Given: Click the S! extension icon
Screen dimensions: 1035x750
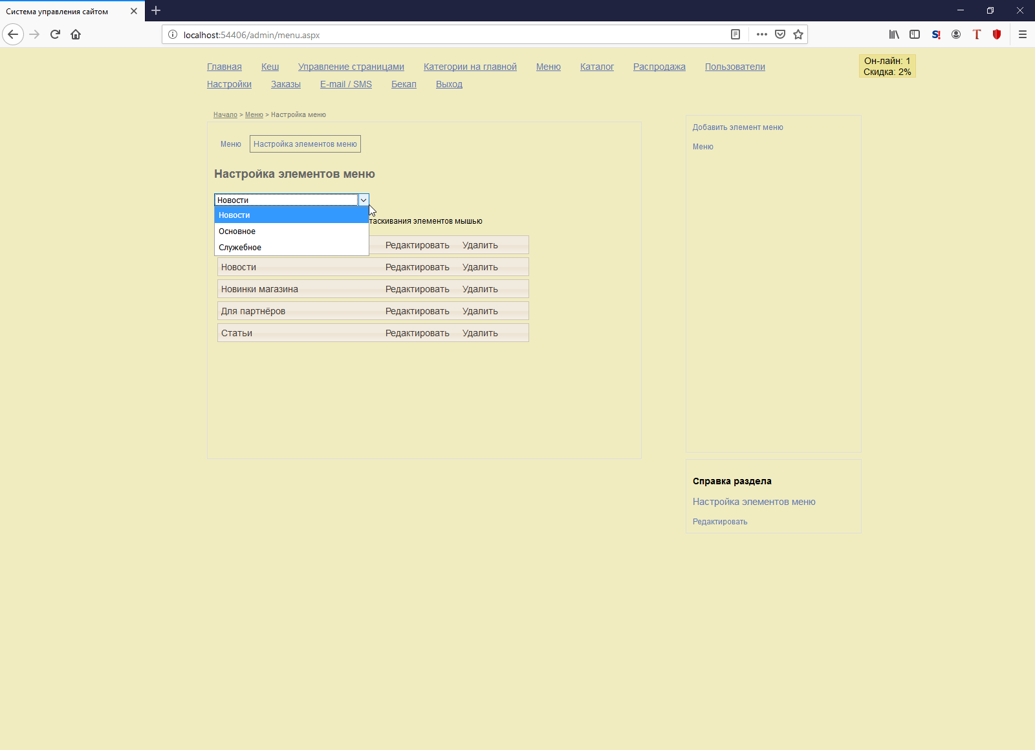Looking at the screenshot, I should tap(936, 34).
